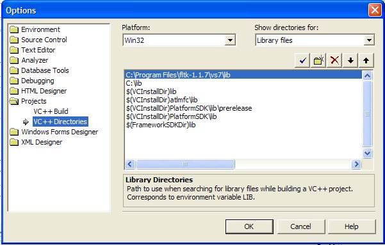Image resolution: width=385 pixels, height=245 pixels.
Task: Select HTML Designer in the options tree
Action: click(44, 91)
